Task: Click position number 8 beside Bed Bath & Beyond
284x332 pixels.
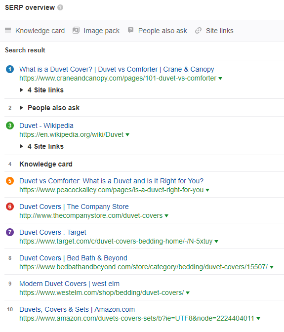Action: (10, 258)
